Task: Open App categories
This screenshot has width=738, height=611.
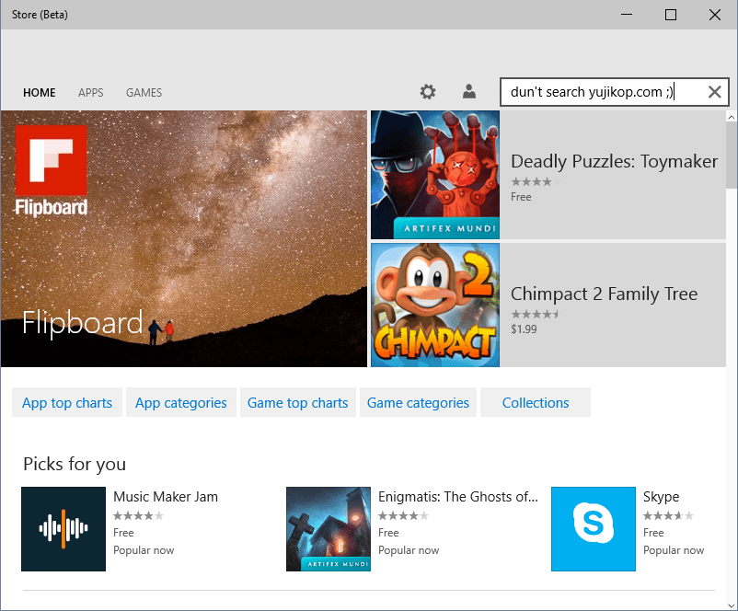Action: [x=180, y=402]
